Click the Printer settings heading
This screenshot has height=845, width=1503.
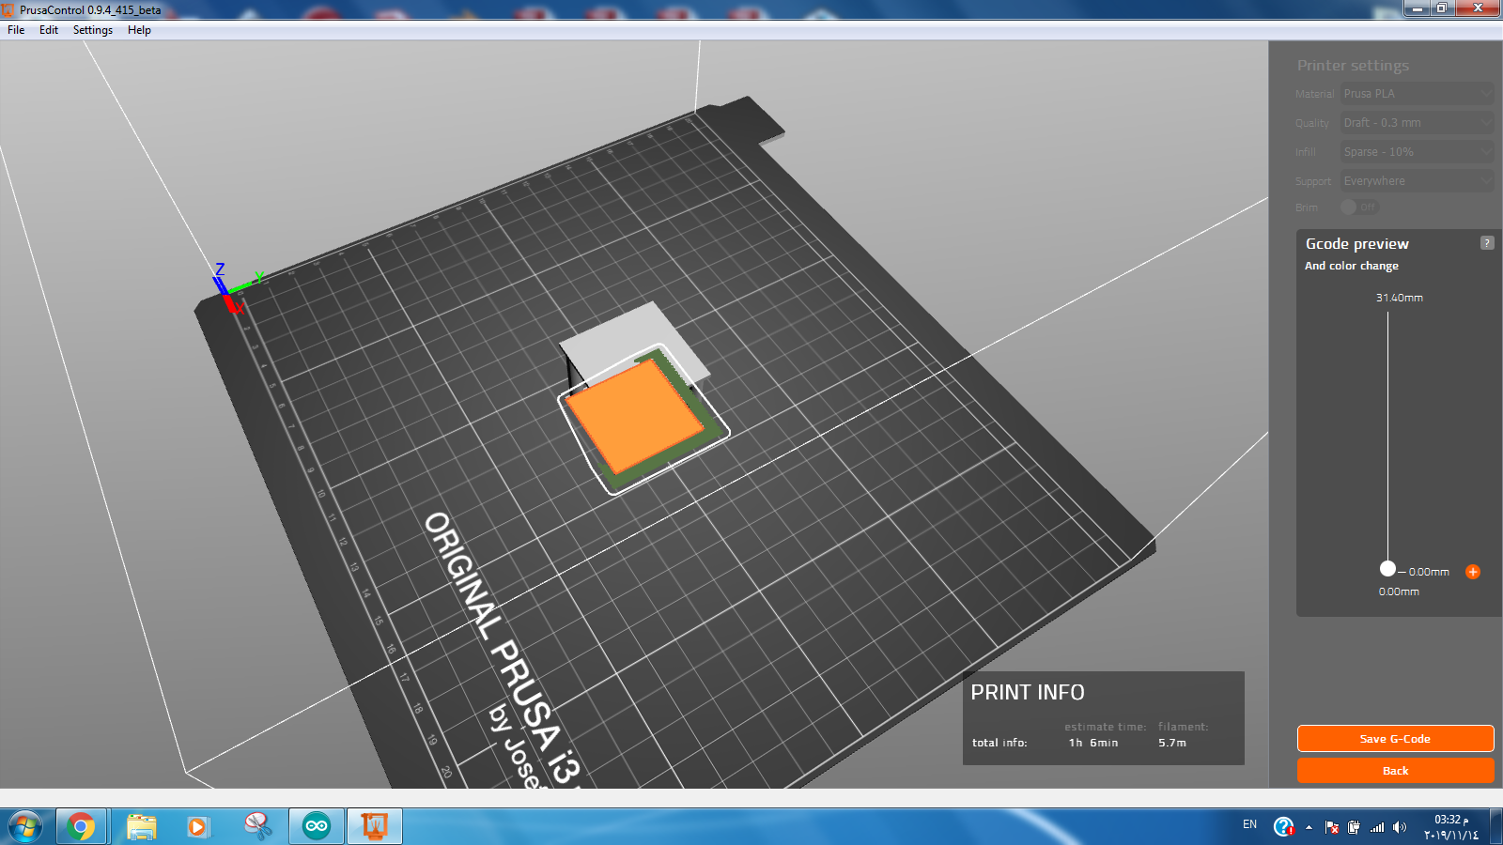tap(1353, 66)
